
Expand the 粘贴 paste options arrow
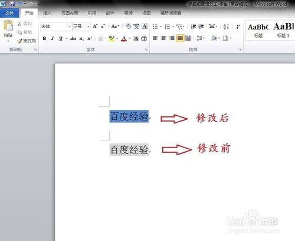pos(8,41)
